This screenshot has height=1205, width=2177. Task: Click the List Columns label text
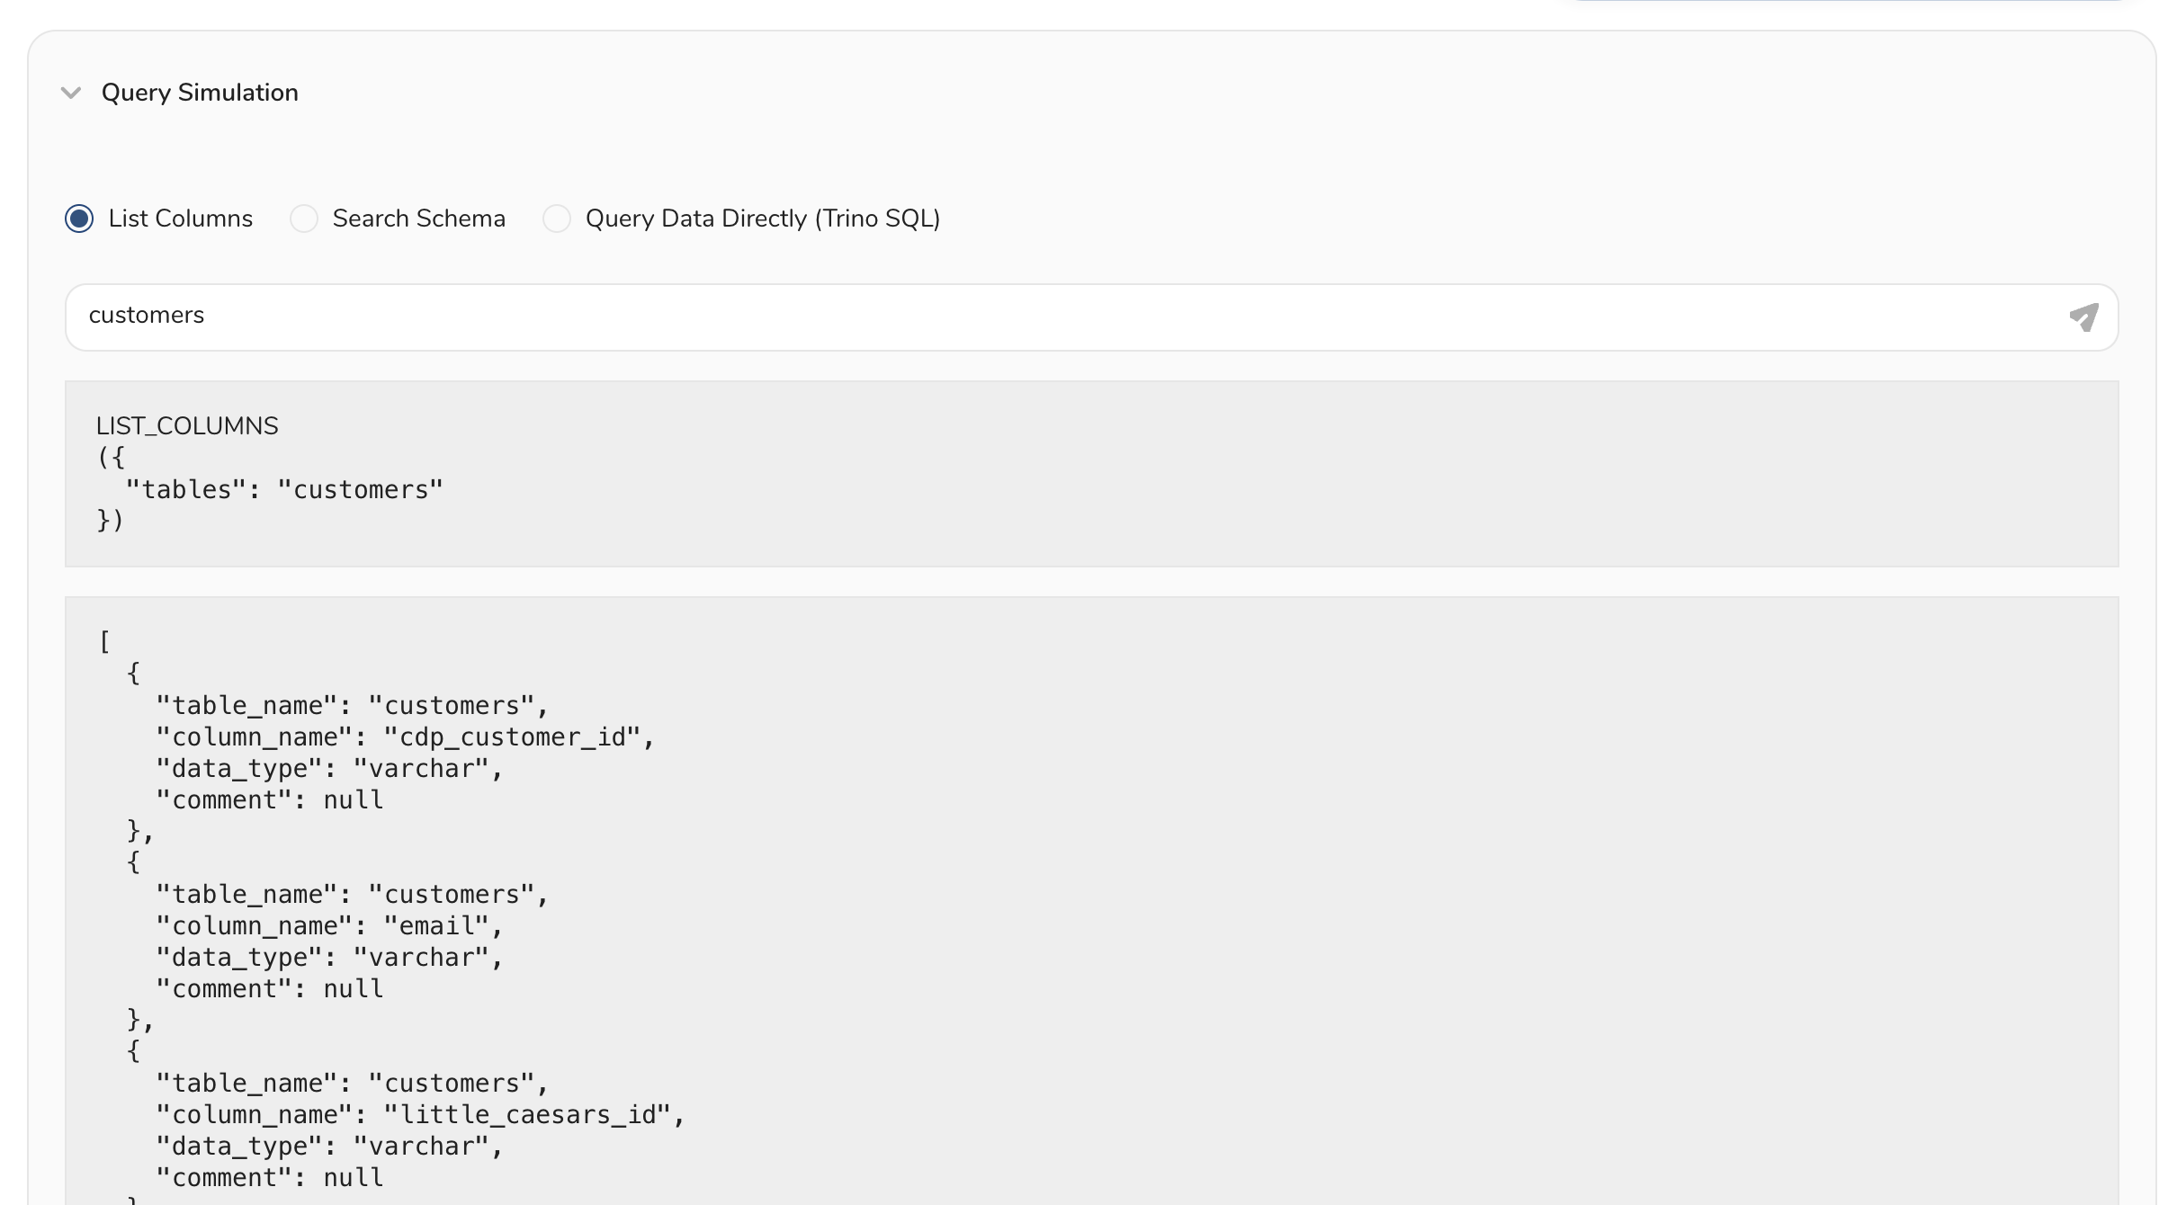pyautogui.click(x=180, y=219)
